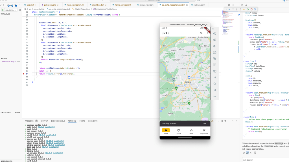The width and height of the screenshot is (289, 162).
Task: Take an emulator screenshot with camera icon
Action: [214, 52]
